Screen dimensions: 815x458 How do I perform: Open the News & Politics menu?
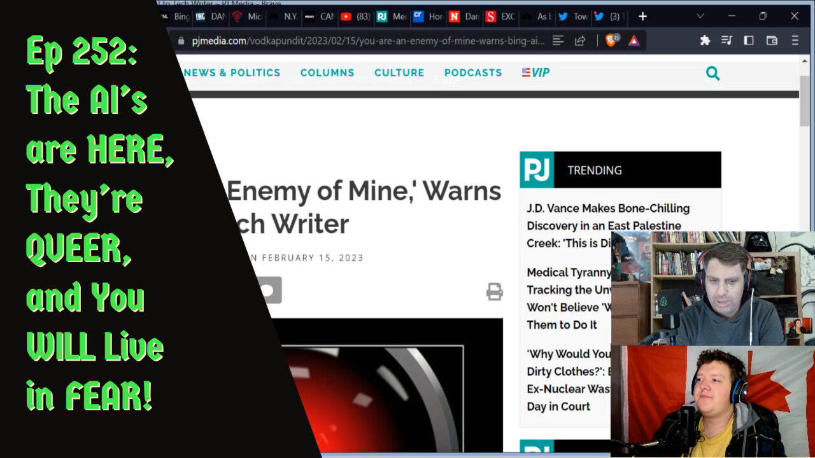232,73
